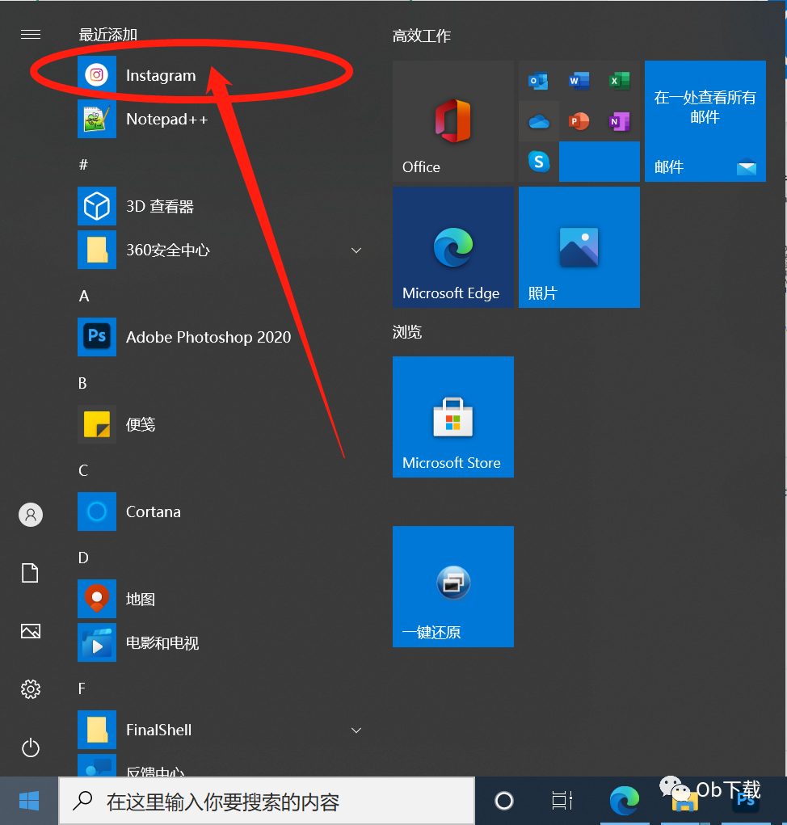Open the Settings gear in the sidebar

point(30,689)
